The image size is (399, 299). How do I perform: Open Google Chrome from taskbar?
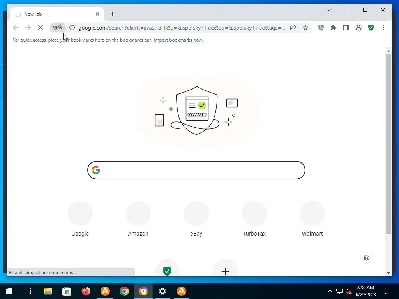tap(124, 291)
